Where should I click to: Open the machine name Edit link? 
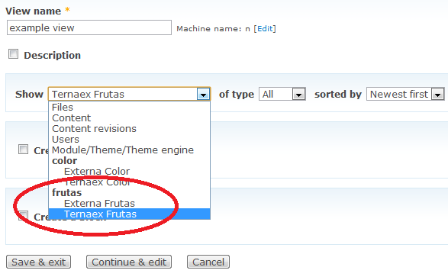[265, 28]
